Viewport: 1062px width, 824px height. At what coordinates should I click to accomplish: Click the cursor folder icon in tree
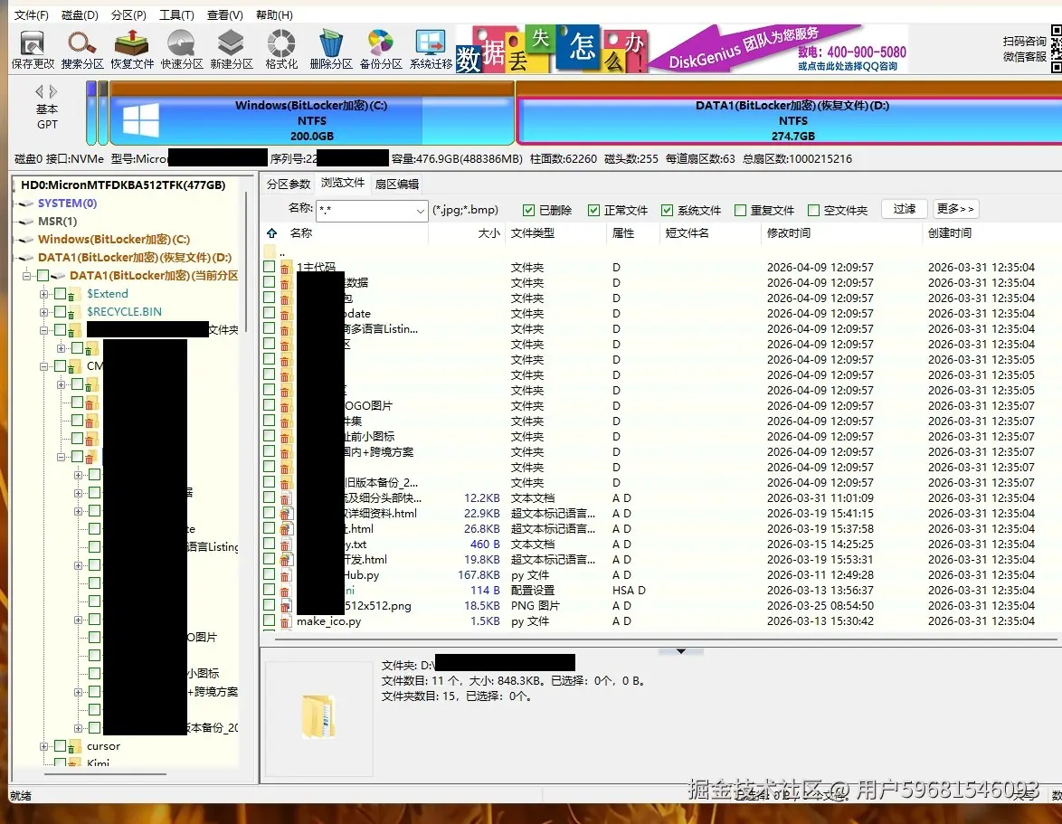pyautogui.click(x=74, y=746)
